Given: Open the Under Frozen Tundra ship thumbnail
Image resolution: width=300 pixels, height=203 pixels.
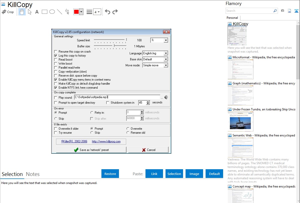Looking at the screenshot, I should (x=240, y=121).
